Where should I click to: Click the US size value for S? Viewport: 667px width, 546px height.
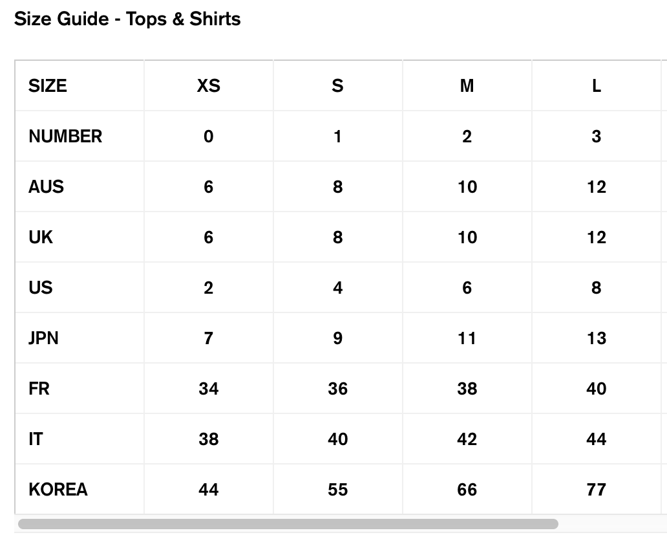pos(337,288)
